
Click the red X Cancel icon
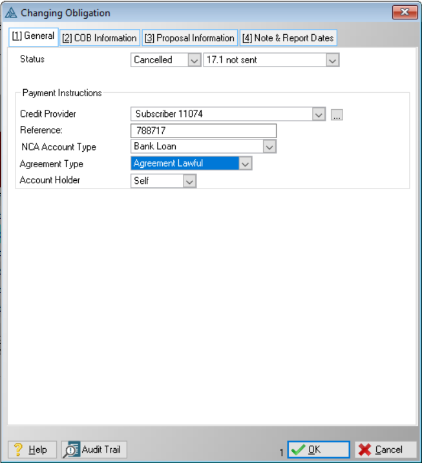[365, 450]
